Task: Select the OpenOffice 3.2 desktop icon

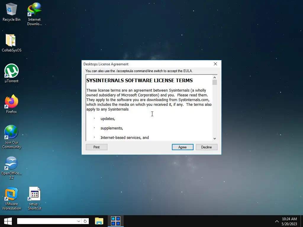Action: point(12,168)
